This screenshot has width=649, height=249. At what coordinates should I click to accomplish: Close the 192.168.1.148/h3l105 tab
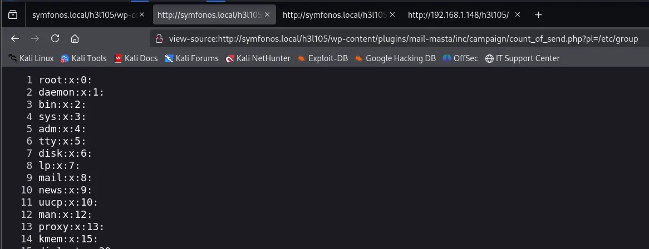point(518,14)
